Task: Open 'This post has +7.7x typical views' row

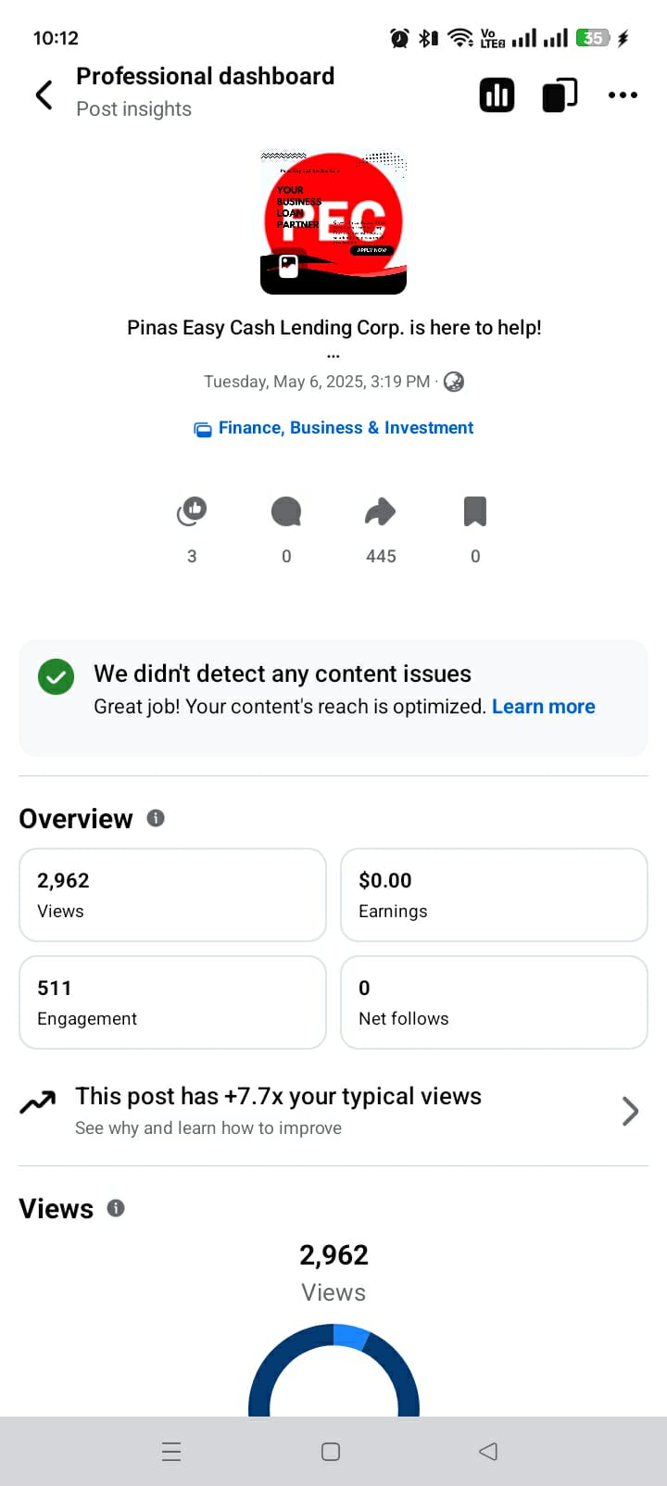Action: coord(278,1110)
